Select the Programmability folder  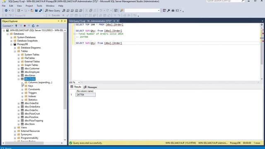29,138
